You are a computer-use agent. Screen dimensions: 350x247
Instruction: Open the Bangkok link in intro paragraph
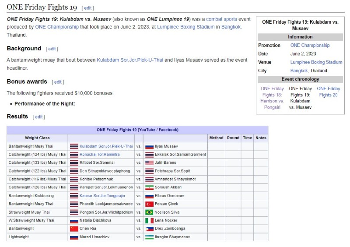(231, 27)
